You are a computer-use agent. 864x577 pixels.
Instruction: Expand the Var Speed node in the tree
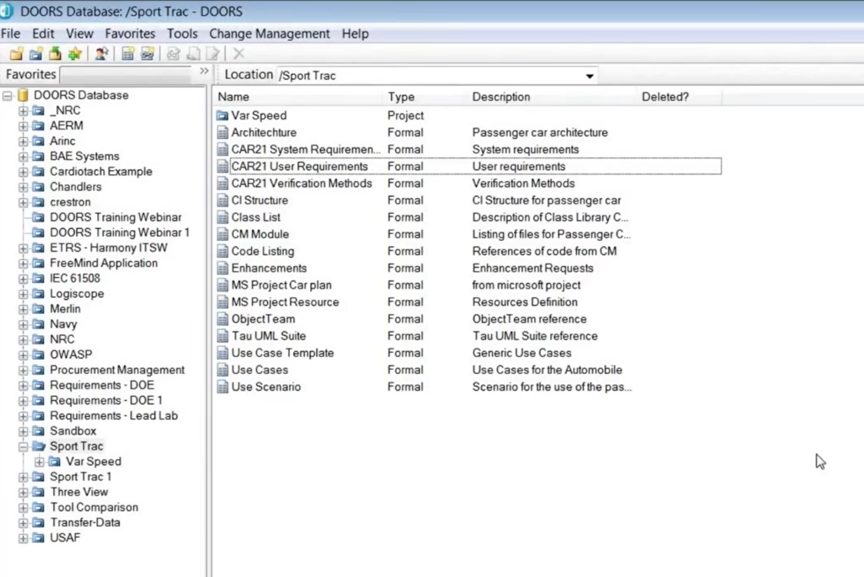[39, 462]
